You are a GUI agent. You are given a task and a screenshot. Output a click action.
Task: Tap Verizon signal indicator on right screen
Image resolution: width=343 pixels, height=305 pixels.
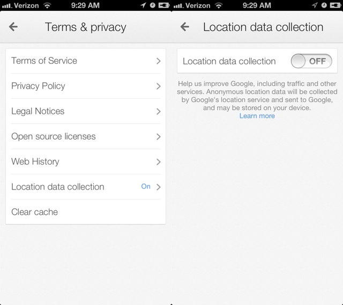(x=192, y=5)
